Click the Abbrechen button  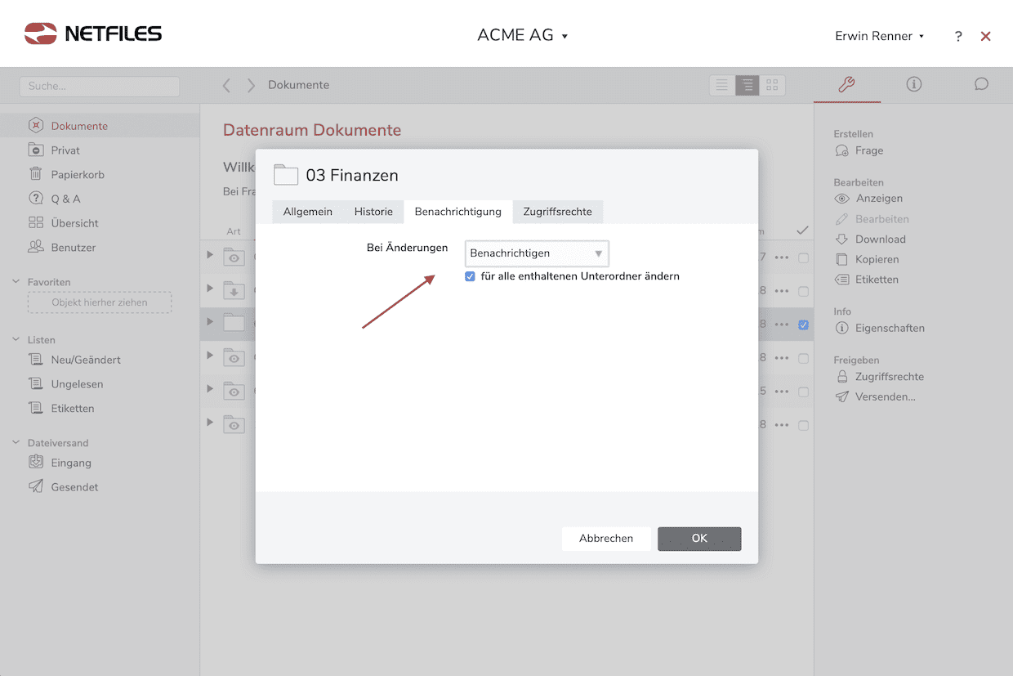point(606,539)
